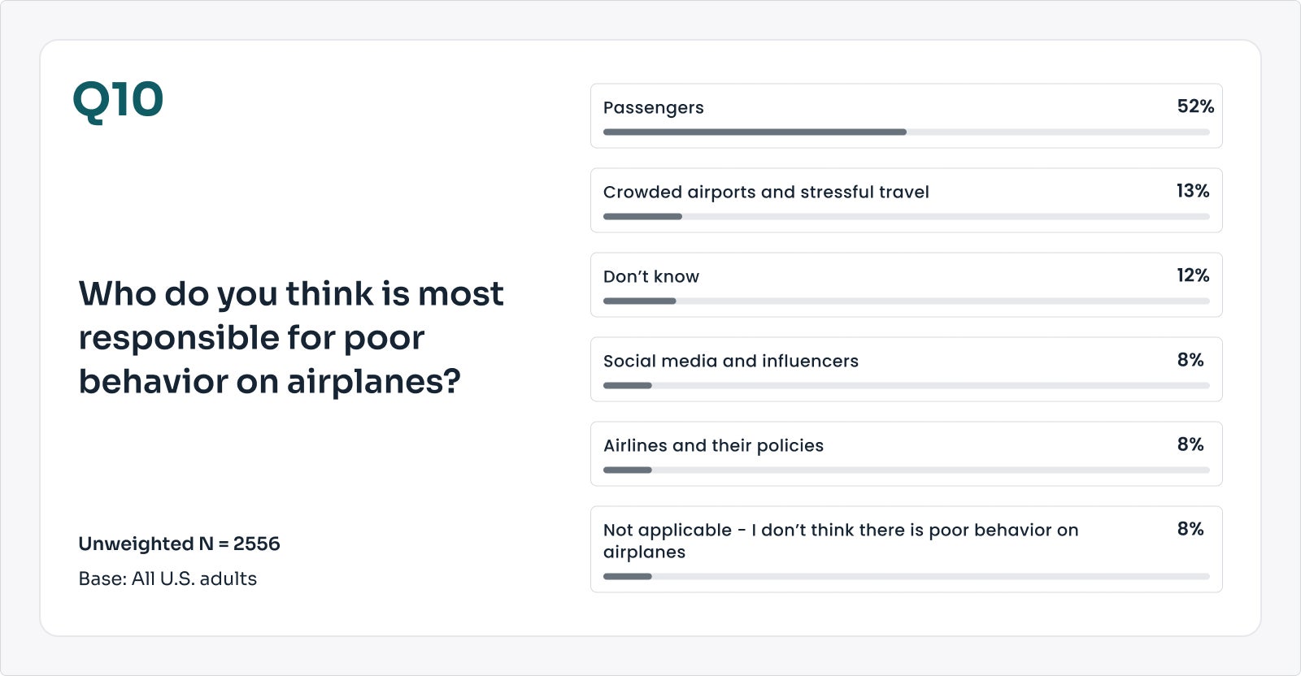Click the Don't know progress bar
The image size is (1301, 676).
click(x=906, y=301)
